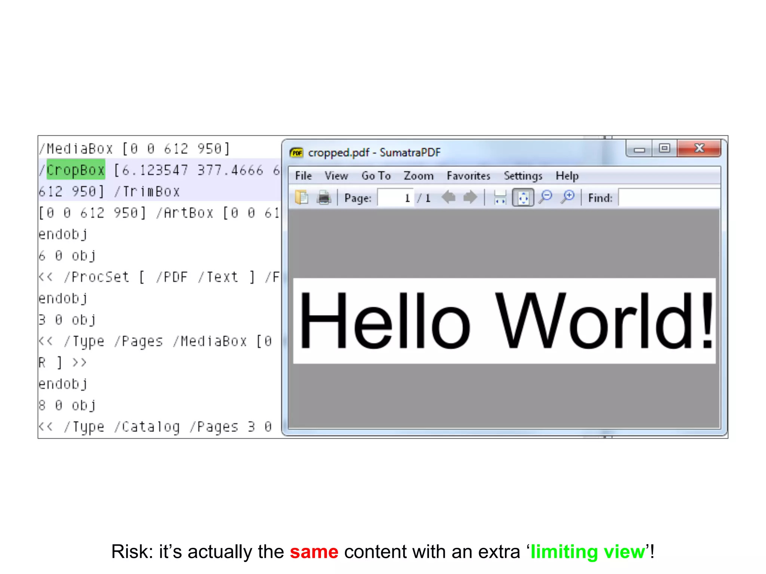Screen dimensions: 766x574
Task: Maximize the SumatraPDF window
Action: (664, 148)
